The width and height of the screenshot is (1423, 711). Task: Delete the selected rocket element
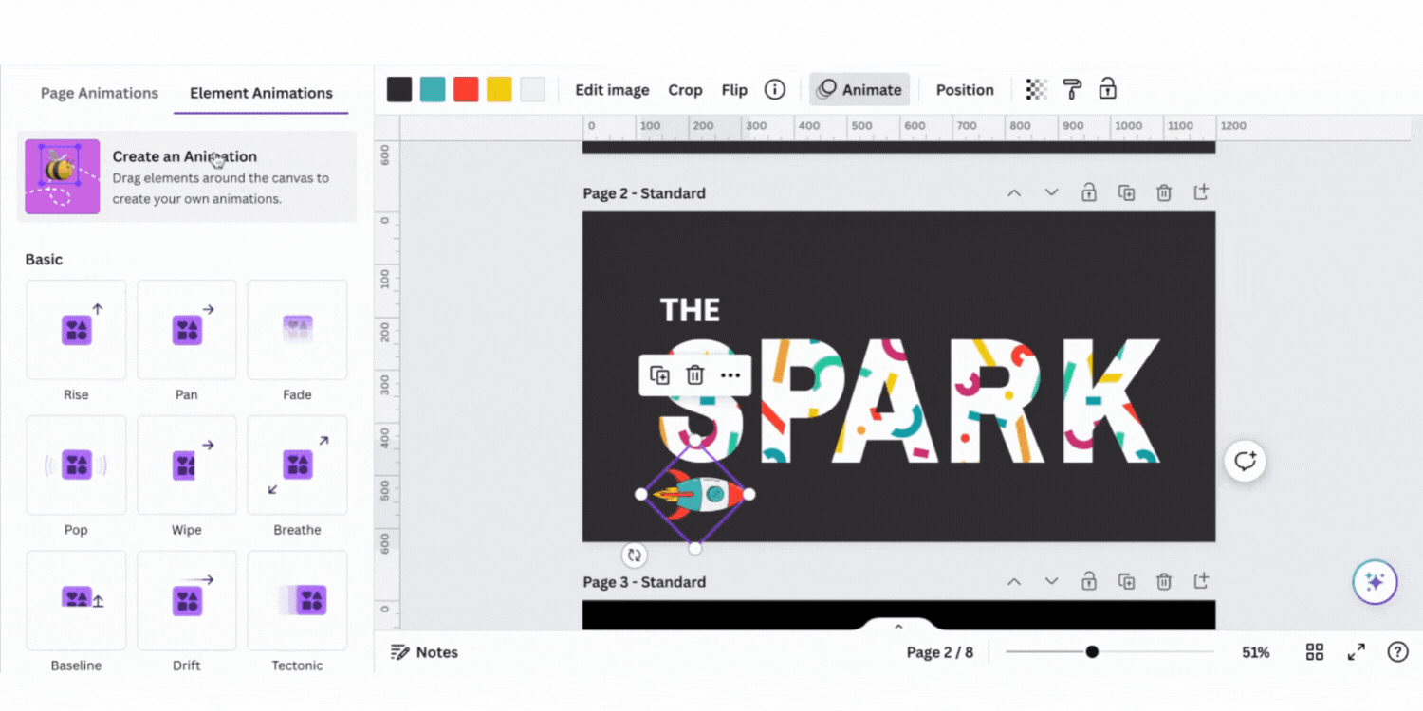(x=695, y=375)
